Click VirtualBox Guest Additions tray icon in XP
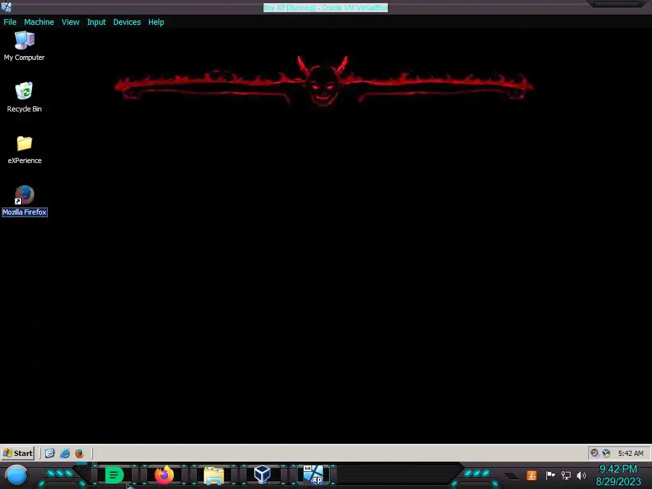 pos(606,453)
